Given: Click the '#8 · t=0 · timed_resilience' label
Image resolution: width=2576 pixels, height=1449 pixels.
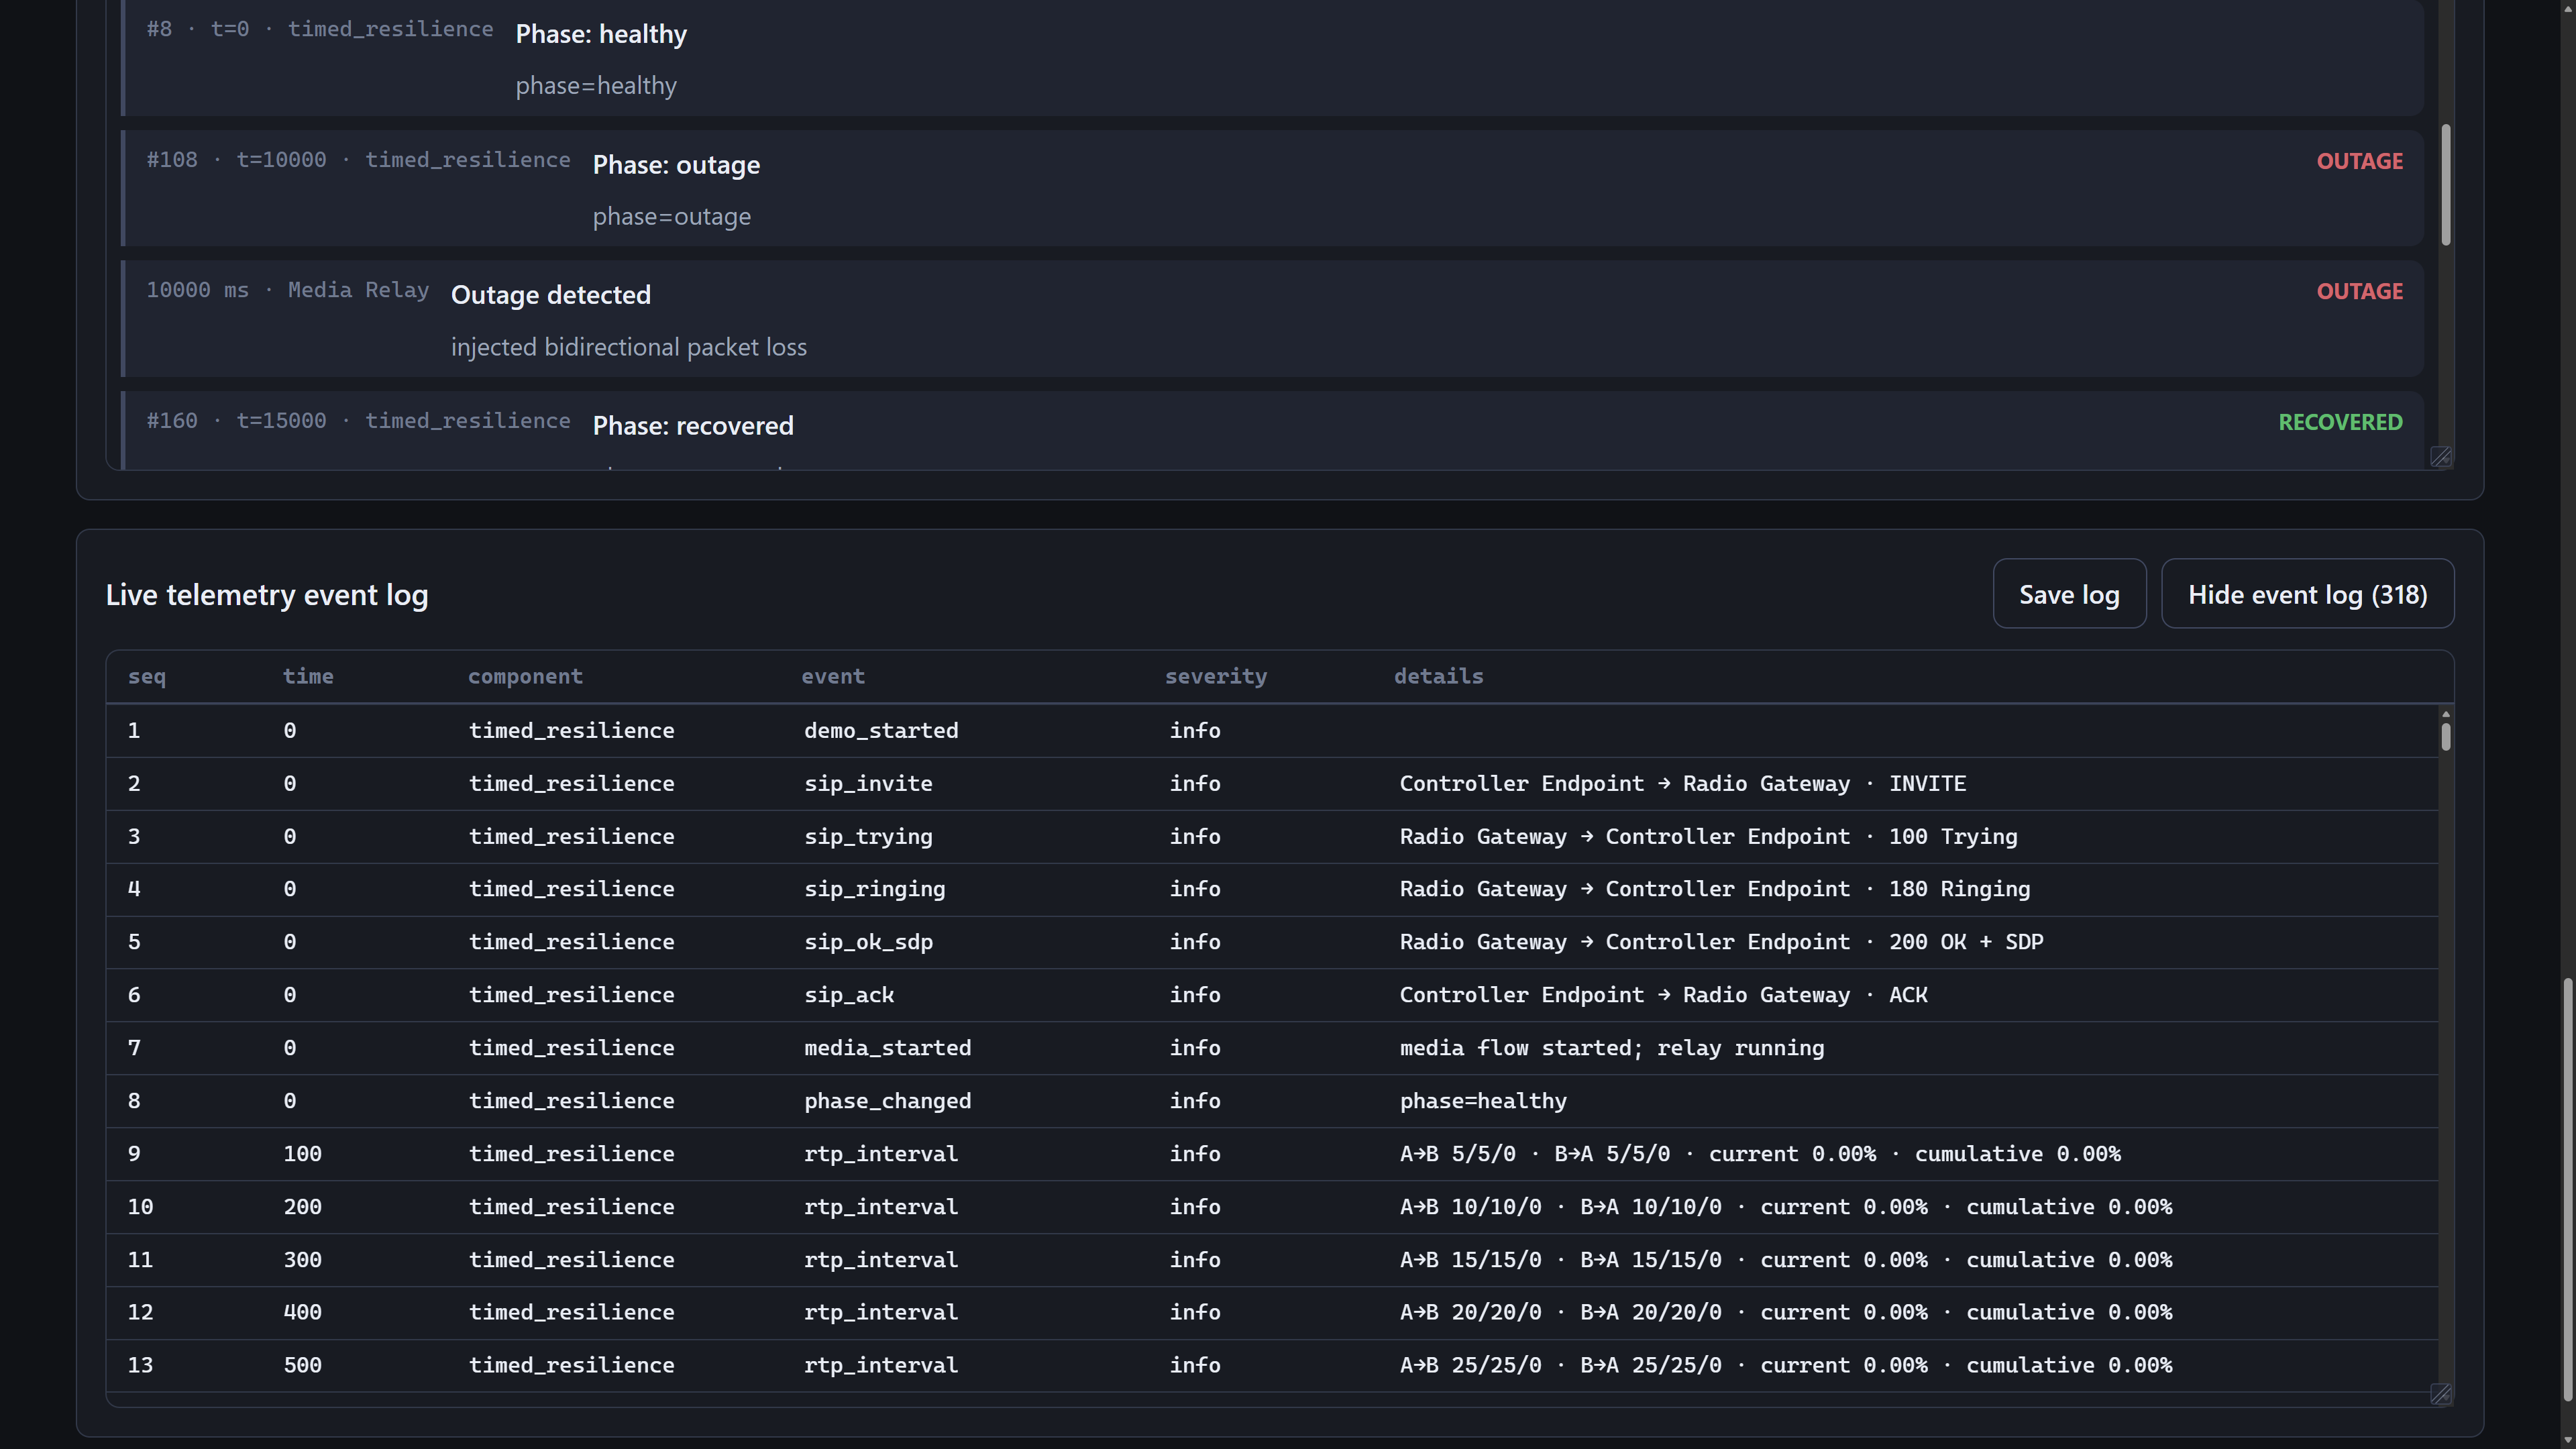Looking at the screenshot, I should [320, 29].
